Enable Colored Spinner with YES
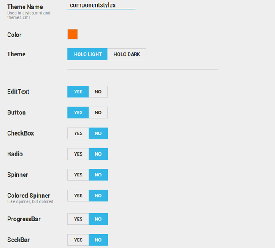 point(78,196)
